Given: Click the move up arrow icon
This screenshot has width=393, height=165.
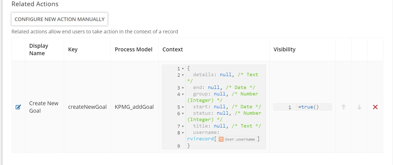Looking at the screenshot, I should pyautogui.click(x=343, y=107).
